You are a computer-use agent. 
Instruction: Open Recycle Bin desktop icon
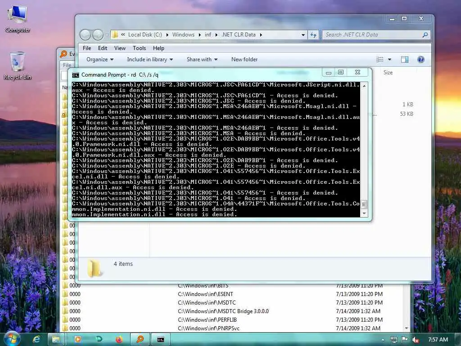coord(18,66)
